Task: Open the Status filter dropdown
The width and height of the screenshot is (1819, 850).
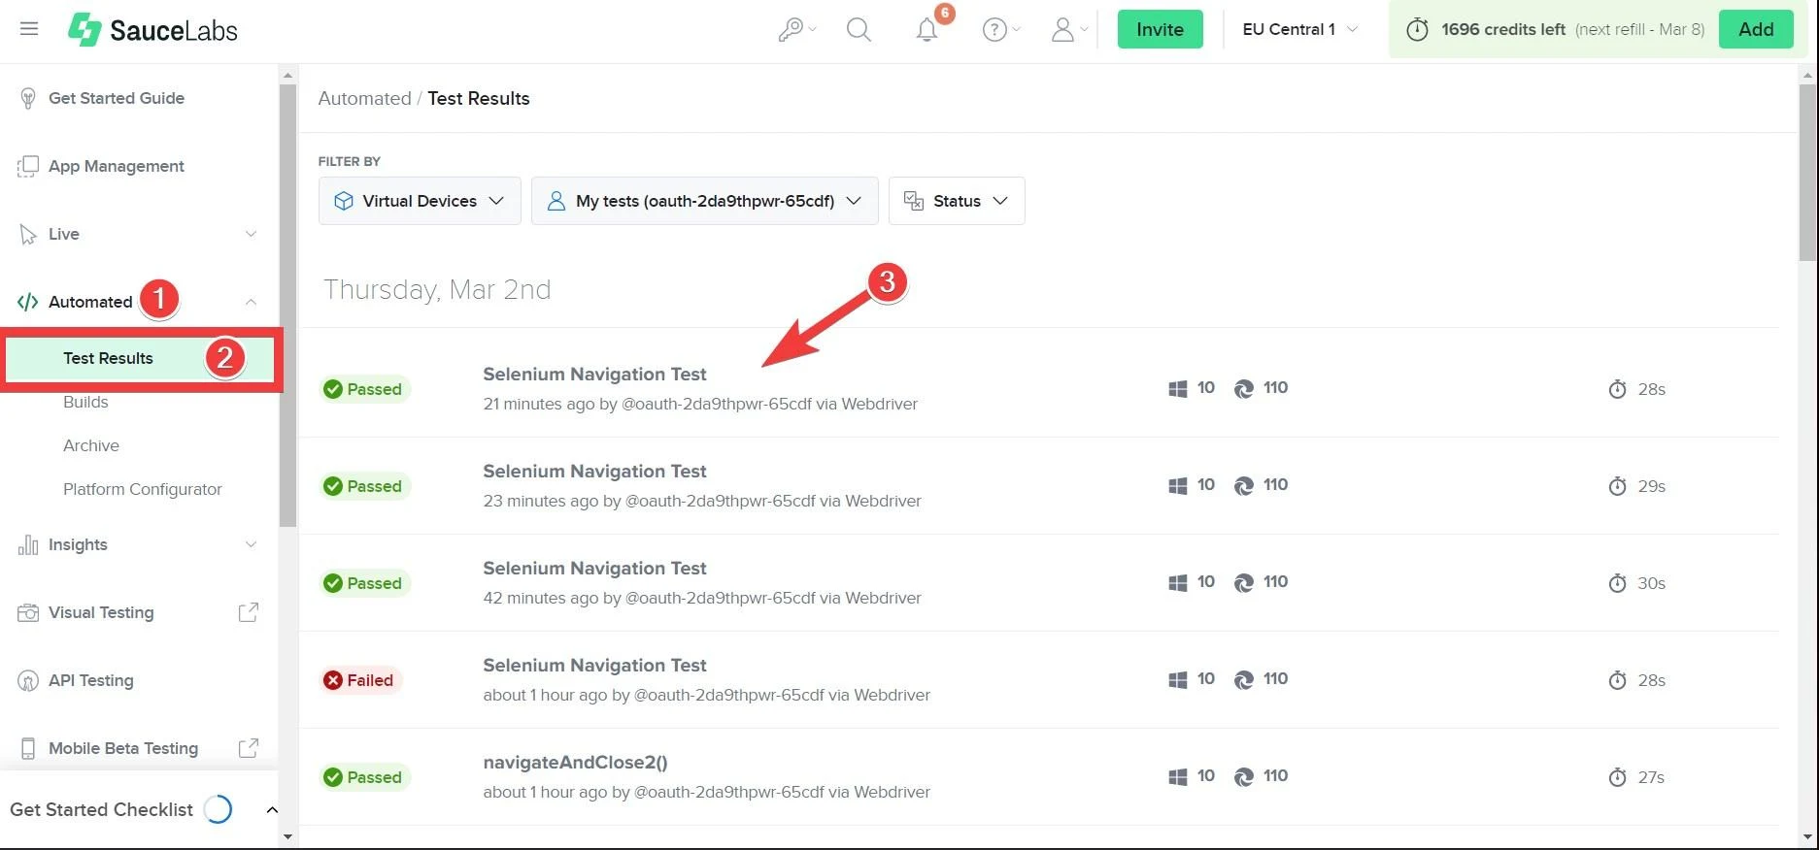Action: pyautogui.click(x=957, y=201)
